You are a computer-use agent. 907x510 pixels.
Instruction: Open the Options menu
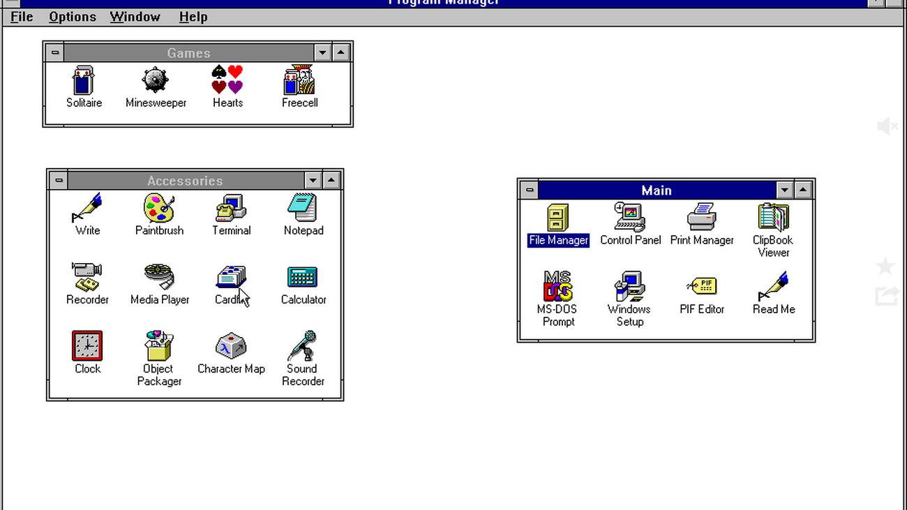tap(73, 17)
